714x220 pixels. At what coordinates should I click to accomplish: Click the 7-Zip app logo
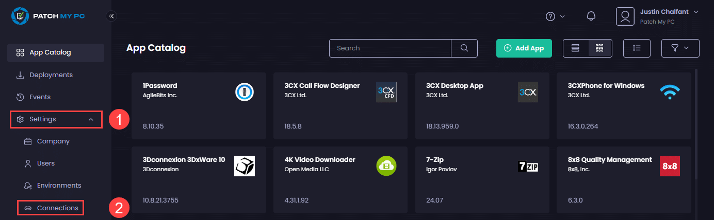point(528,166)
